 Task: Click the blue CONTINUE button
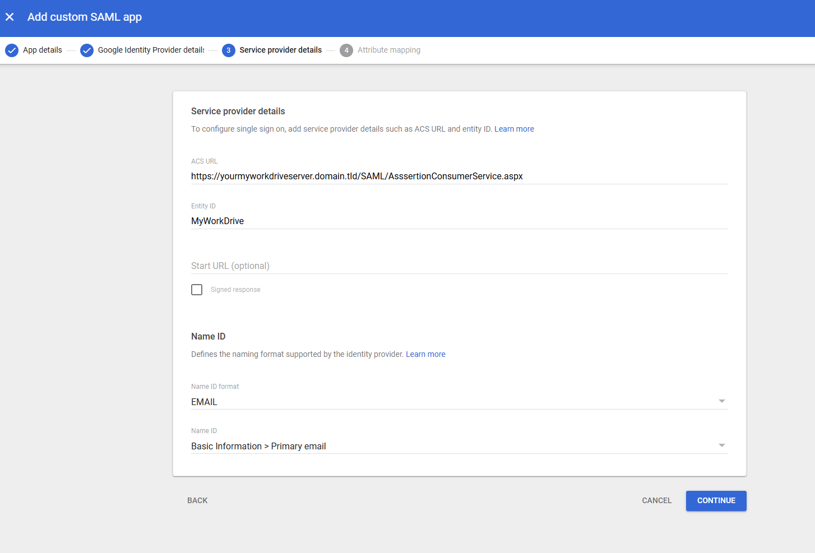coord(716,500)
